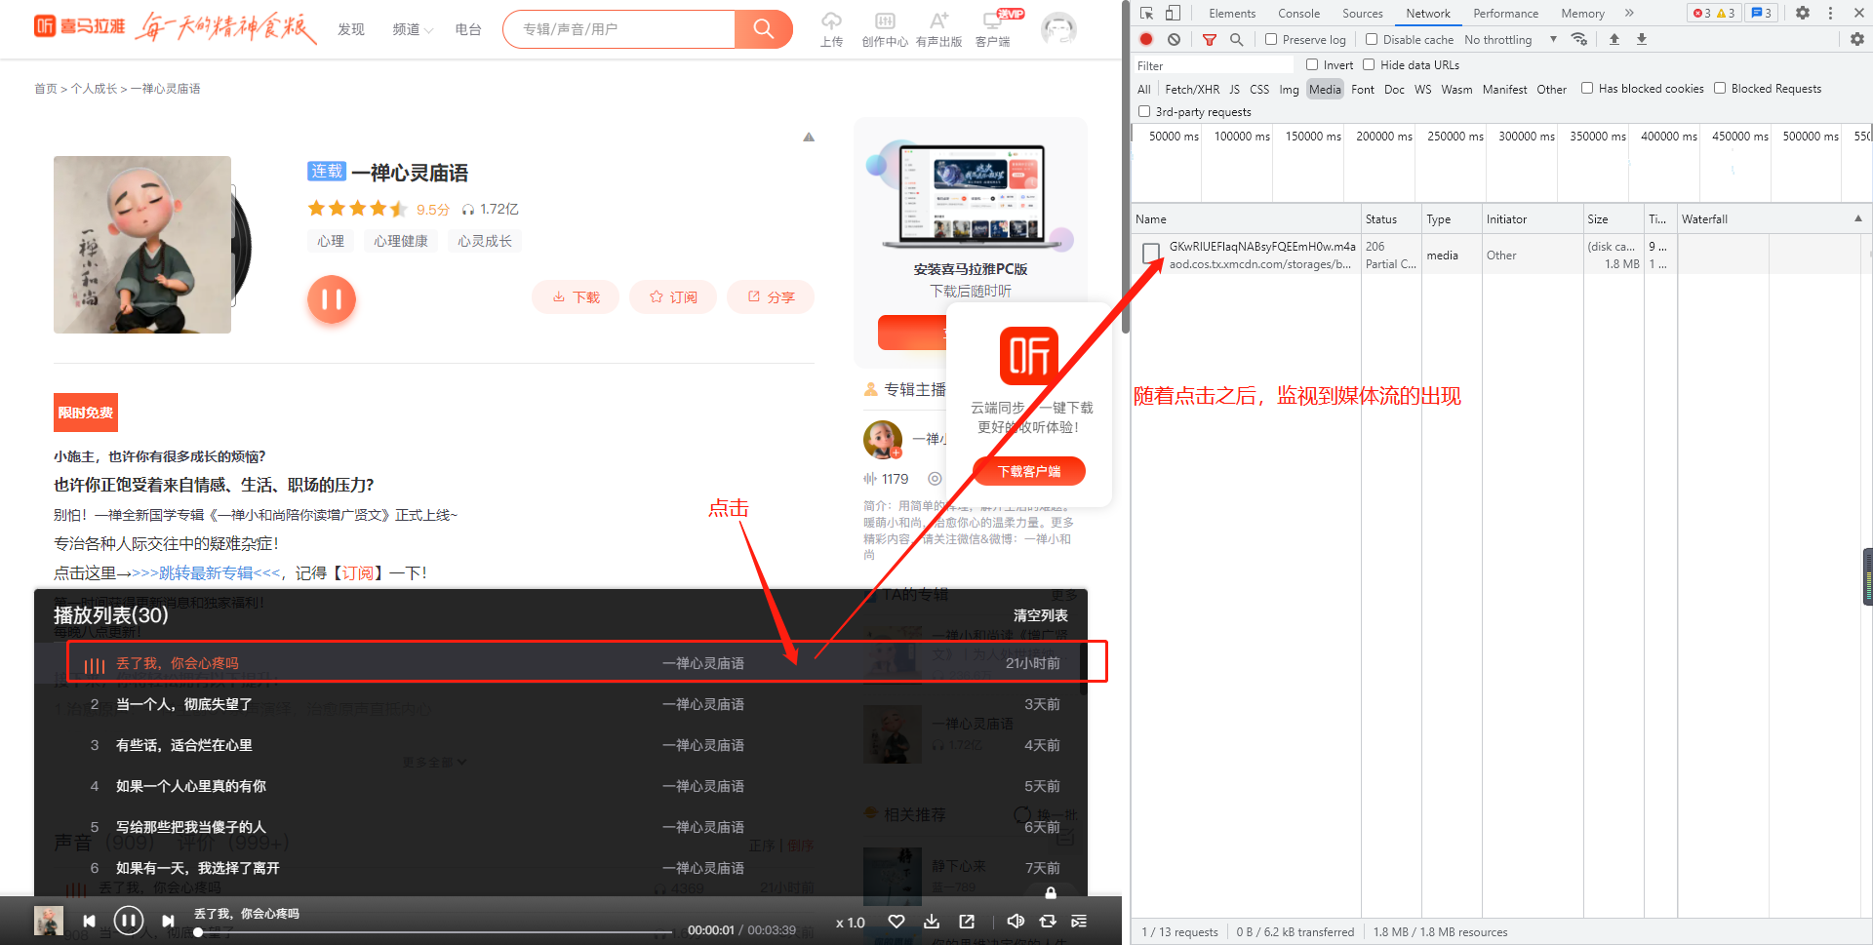Switch to the Elements tab

[x=1232, y=13]
